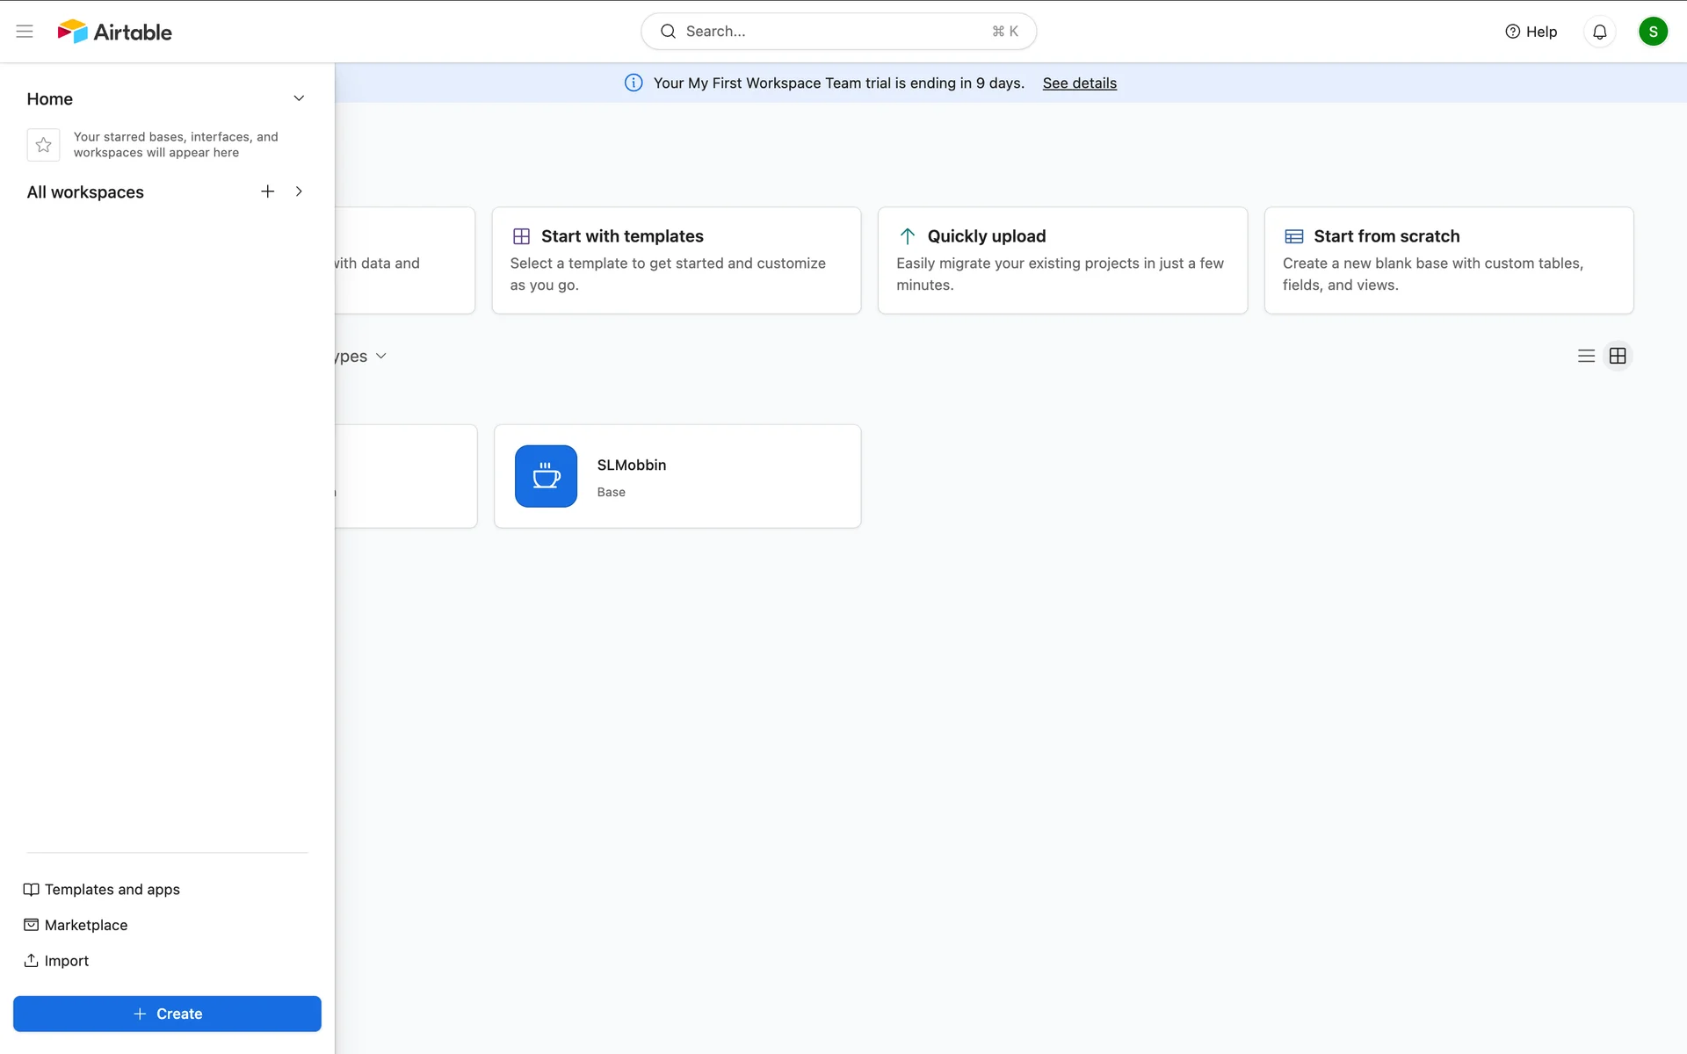Viewport: 1687px width, 1054px height.
Task: Click the starred items star icon
Action: 43,145
